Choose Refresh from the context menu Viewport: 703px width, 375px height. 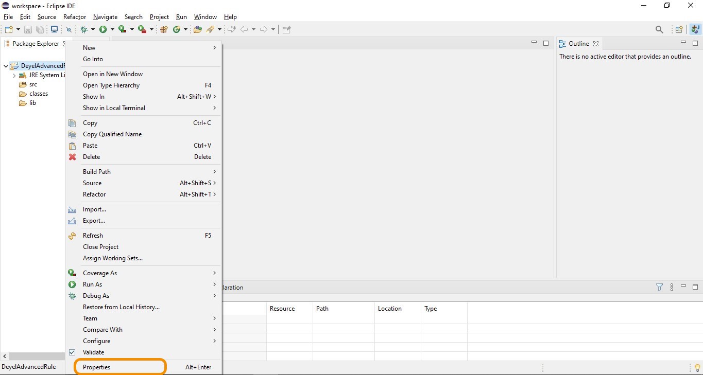coord(143,236)
